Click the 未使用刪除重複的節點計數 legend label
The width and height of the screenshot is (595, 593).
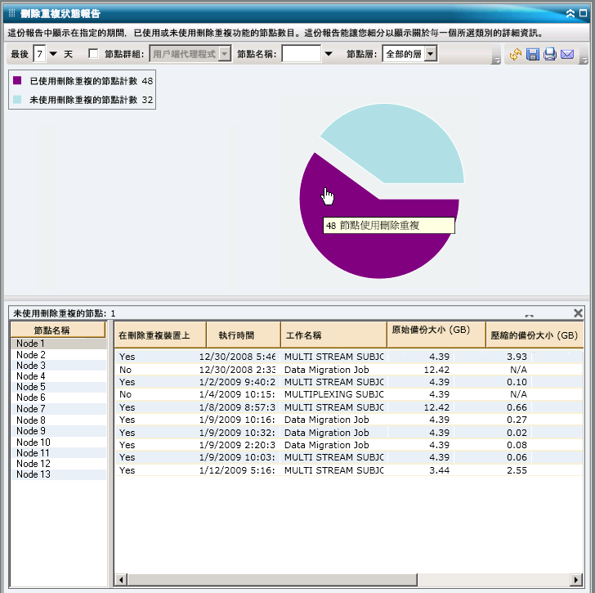pos(83,100)
